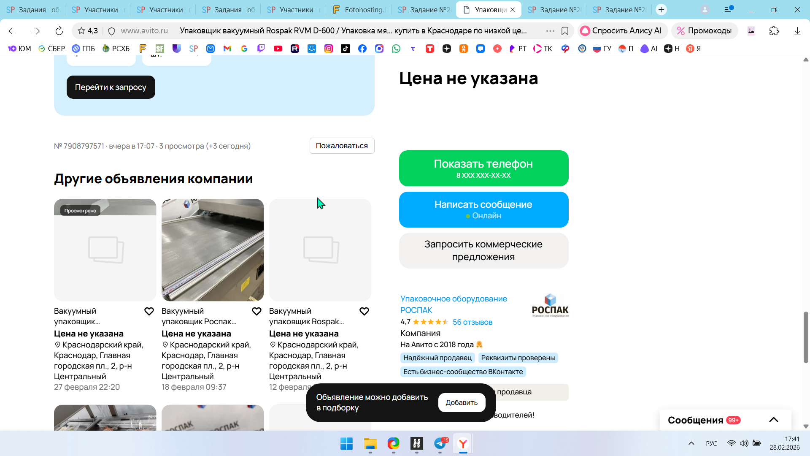Click the bookmark icon in address bar
The width and height of the screenshot is (810, 456).
pos(565,31)
